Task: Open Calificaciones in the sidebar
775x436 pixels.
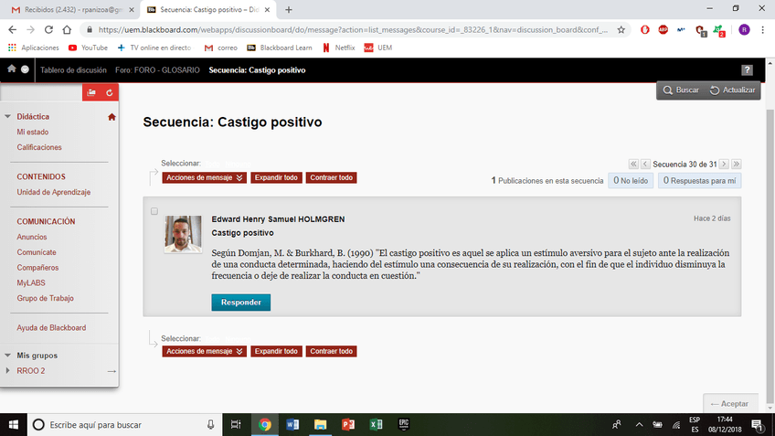Action: 39,147
